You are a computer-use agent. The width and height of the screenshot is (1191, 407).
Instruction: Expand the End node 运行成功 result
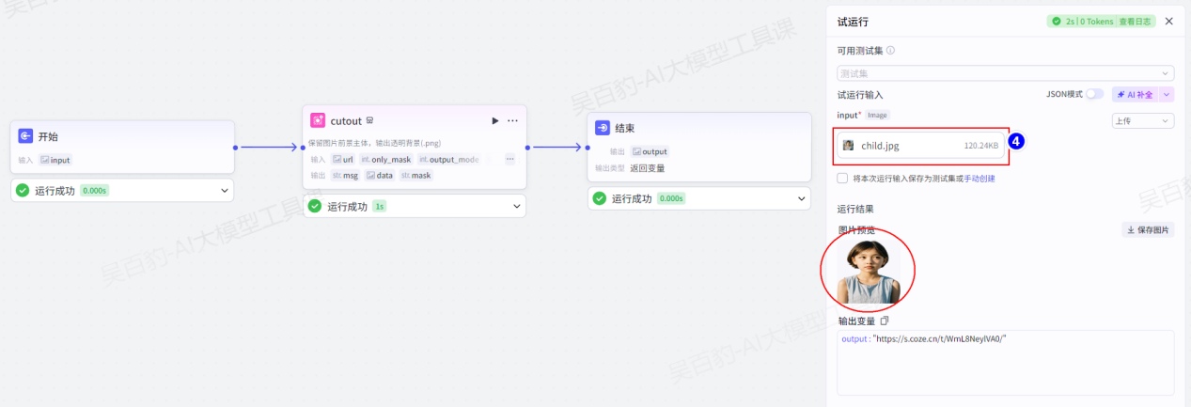click(x=802, y=198)
